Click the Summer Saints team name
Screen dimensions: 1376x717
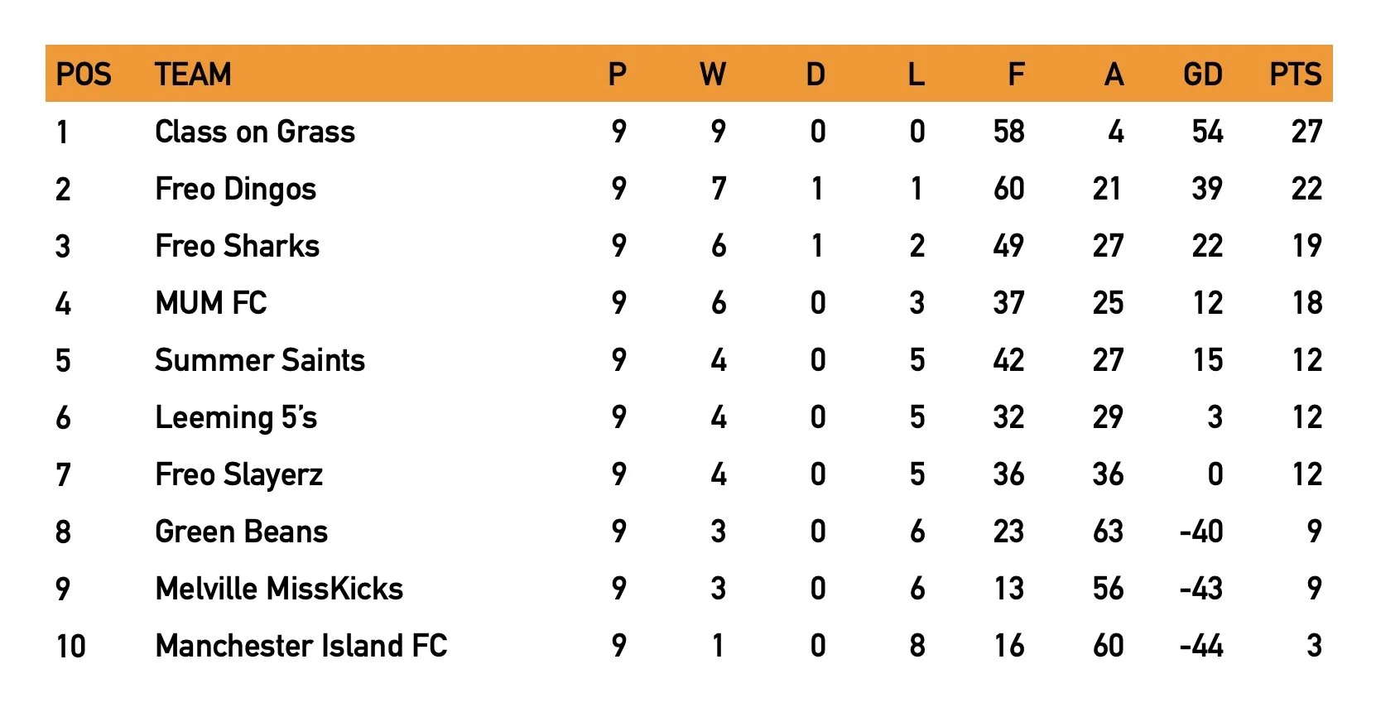(x=260, y=360)
